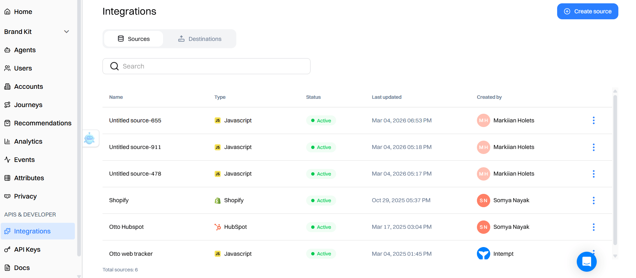
Task: Click the Attributes table icon
Action: pyautogui.click(x=7, y=178)
